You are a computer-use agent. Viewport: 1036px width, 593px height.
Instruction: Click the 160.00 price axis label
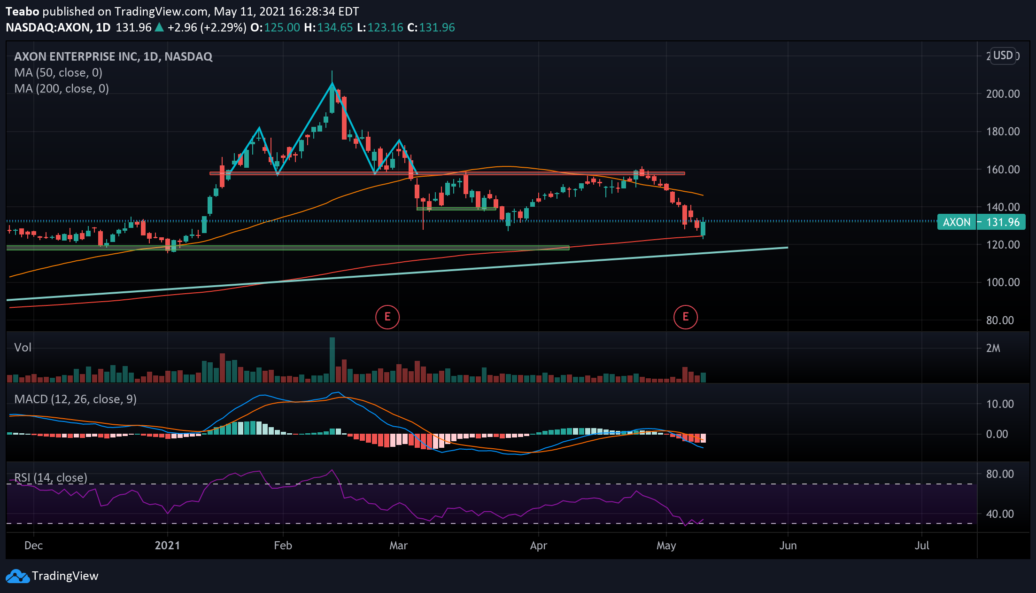point(1003,170)
